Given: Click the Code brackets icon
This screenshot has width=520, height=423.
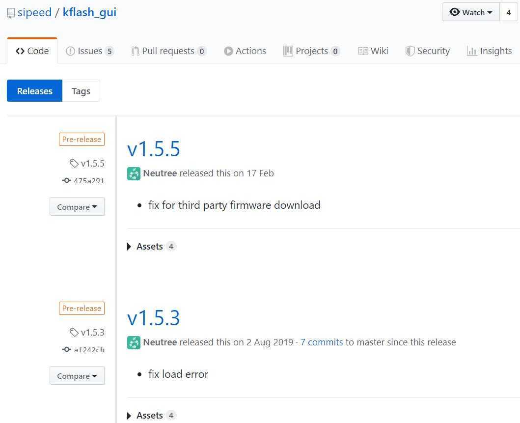Looking at the screenshot, I should click(x=20, y=51).
